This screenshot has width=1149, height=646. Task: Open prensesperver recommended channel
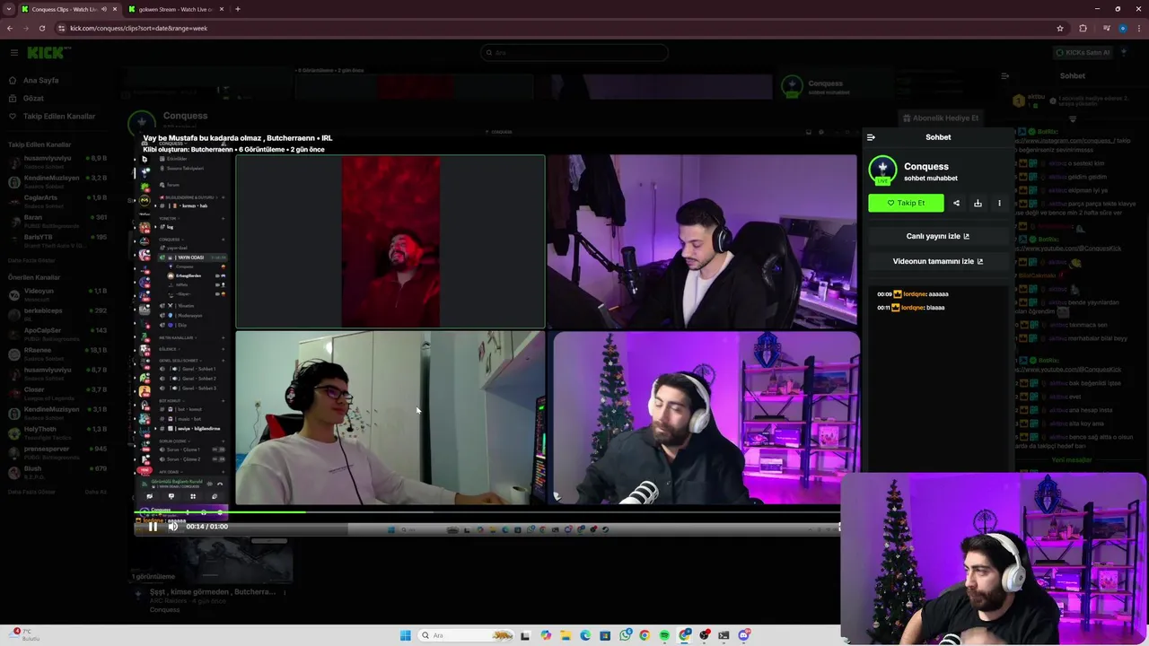coord(57,452)
